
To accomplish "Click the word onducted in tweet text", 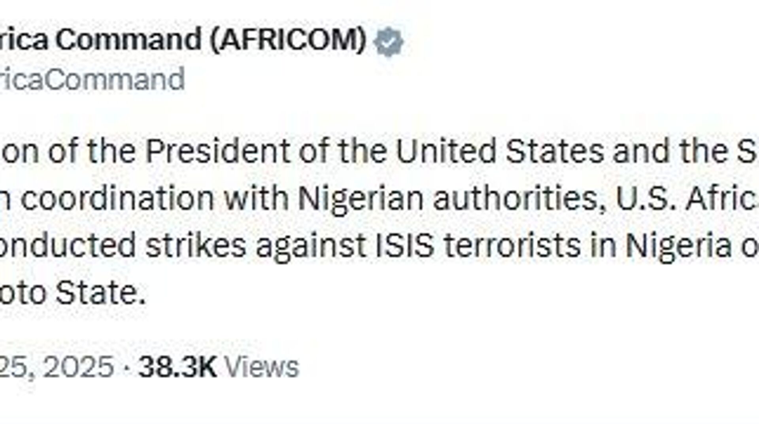I will tap(68, 245).
